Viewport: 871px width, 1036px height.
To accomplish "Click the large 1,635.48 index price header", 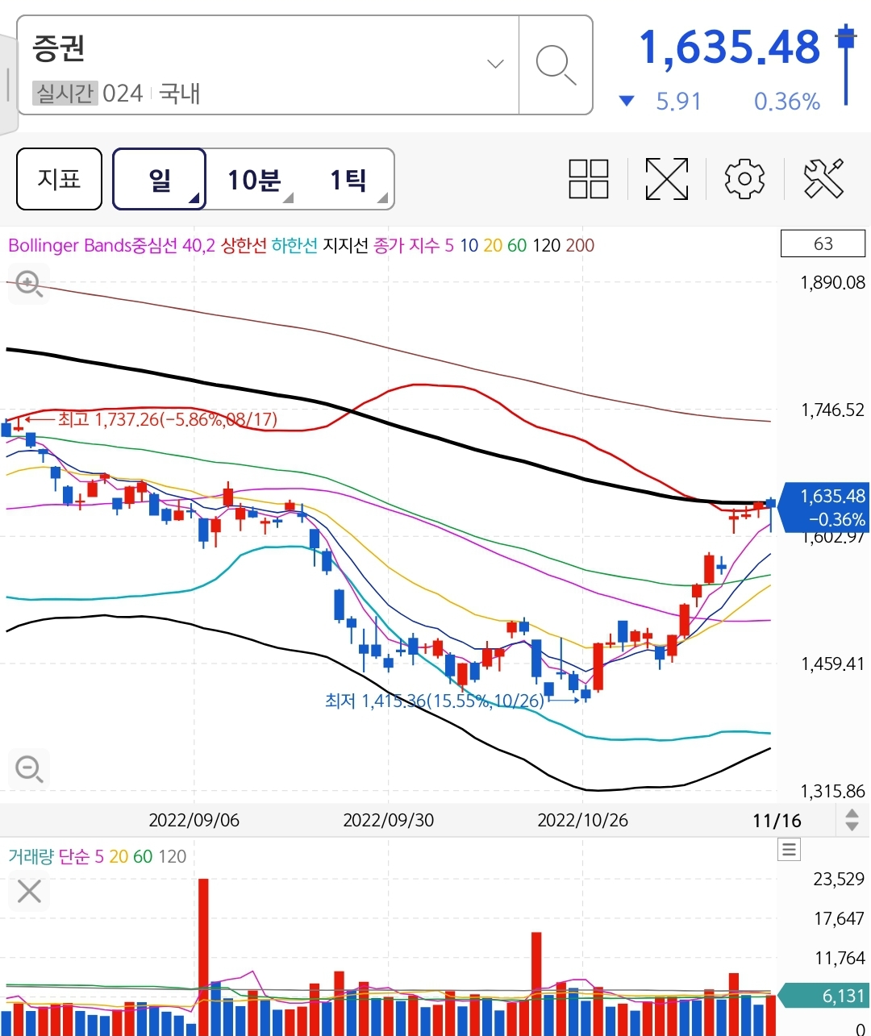I will pos(730,47).
